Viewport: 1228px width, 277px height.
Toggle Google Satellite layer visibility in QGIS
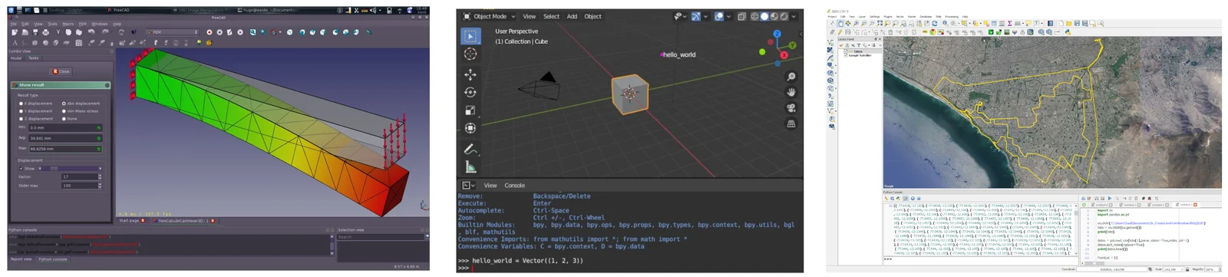tap(846, 55)
